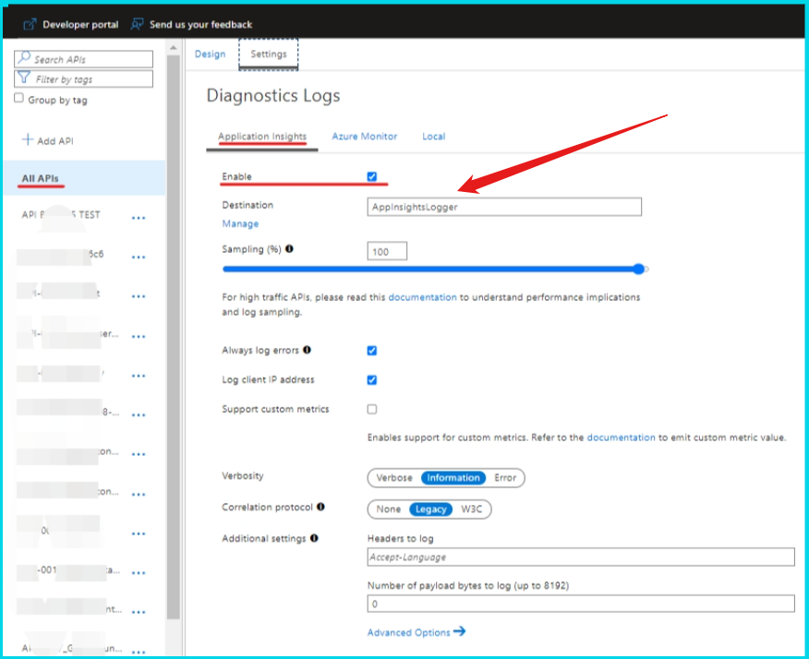Select W3C correlation protocol
The width and height of the screenshot is (809, 659).
point(472,509)
